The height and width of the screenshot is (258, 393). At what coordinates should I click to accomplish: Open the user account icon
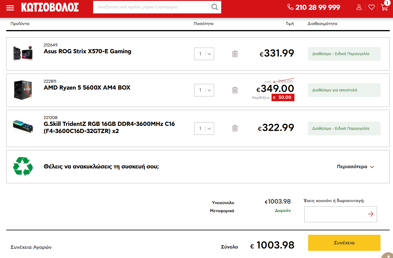point(359,7)
